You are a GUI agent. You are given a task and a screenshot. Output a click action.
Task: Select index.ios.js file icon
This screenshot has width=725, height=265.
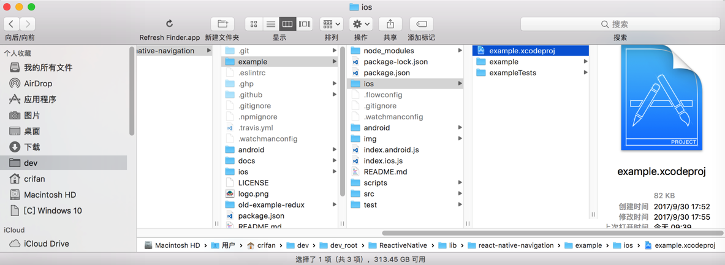click(x=355, y=161)
